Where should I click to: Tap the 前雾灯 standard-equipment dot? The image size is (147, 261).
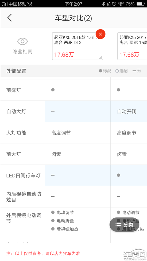(x=53, y=90)
